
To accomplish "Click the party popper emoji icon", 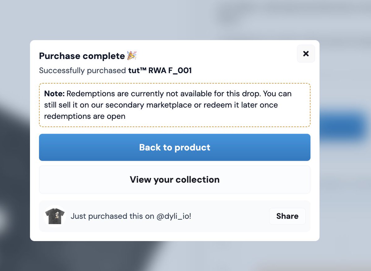I will 132,56.
